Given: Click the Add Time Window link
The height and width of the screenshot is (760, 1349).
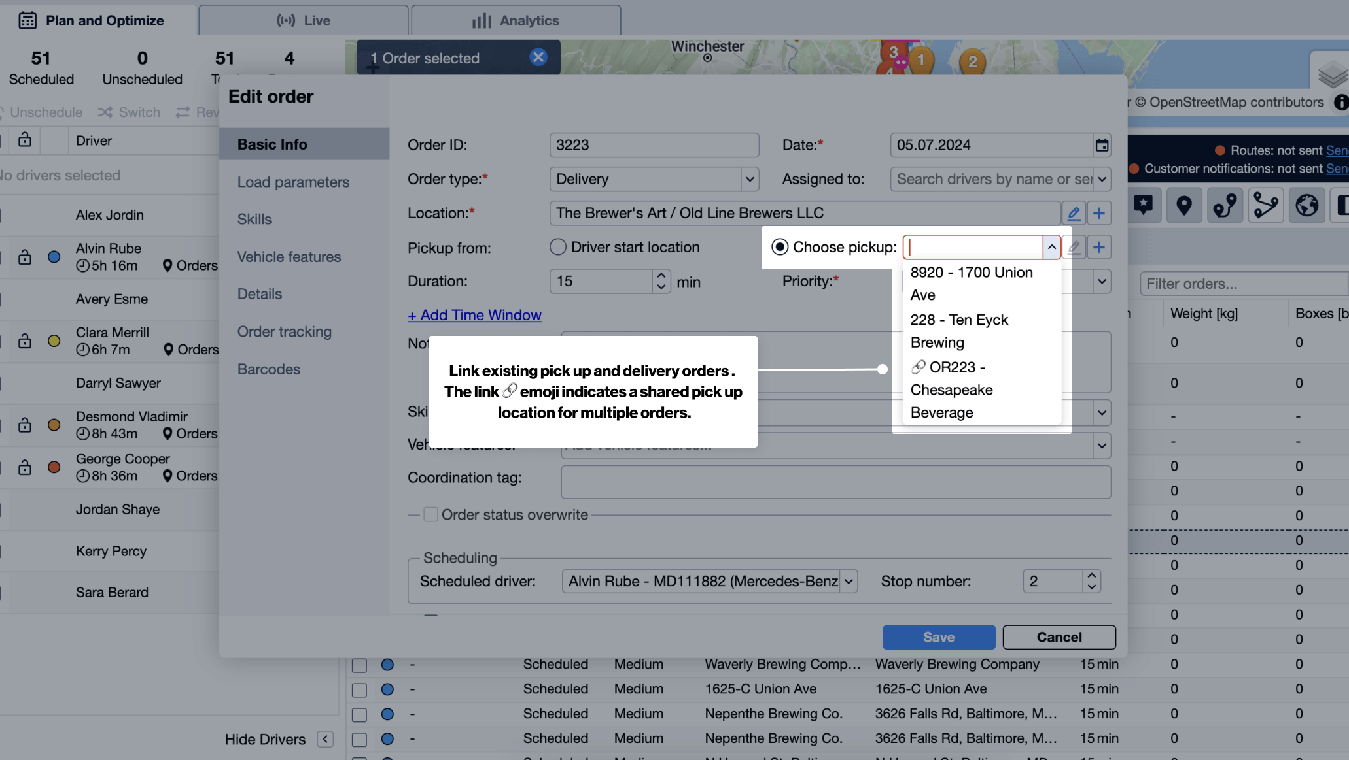Looking at the screenshot, I should 474,315.
